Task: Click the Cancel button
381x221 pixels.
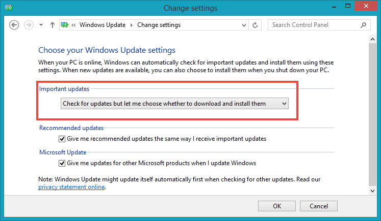Action: click(319, 206)
